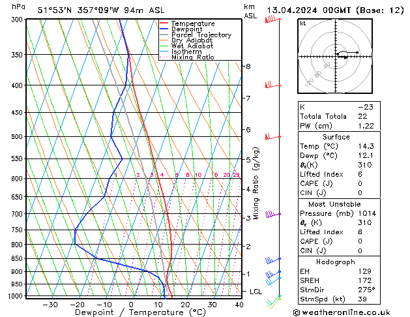Screen dimensions: 410x317
Task: Click the Dewpoint / Temperature (°C) axis title
Action: pyautogui.click(x=140, y=312)
